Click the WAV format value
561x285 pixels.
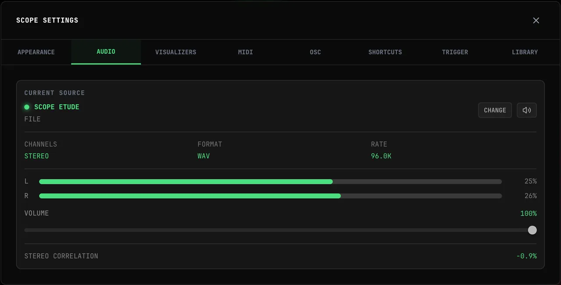(204, 156)
